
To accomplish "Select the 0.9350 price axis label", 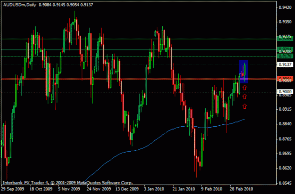I will click(x=285, y=22).
